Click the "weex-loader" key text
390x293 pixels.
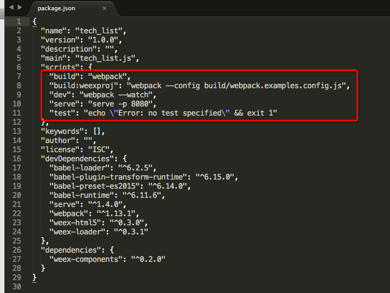pos(77,232)
